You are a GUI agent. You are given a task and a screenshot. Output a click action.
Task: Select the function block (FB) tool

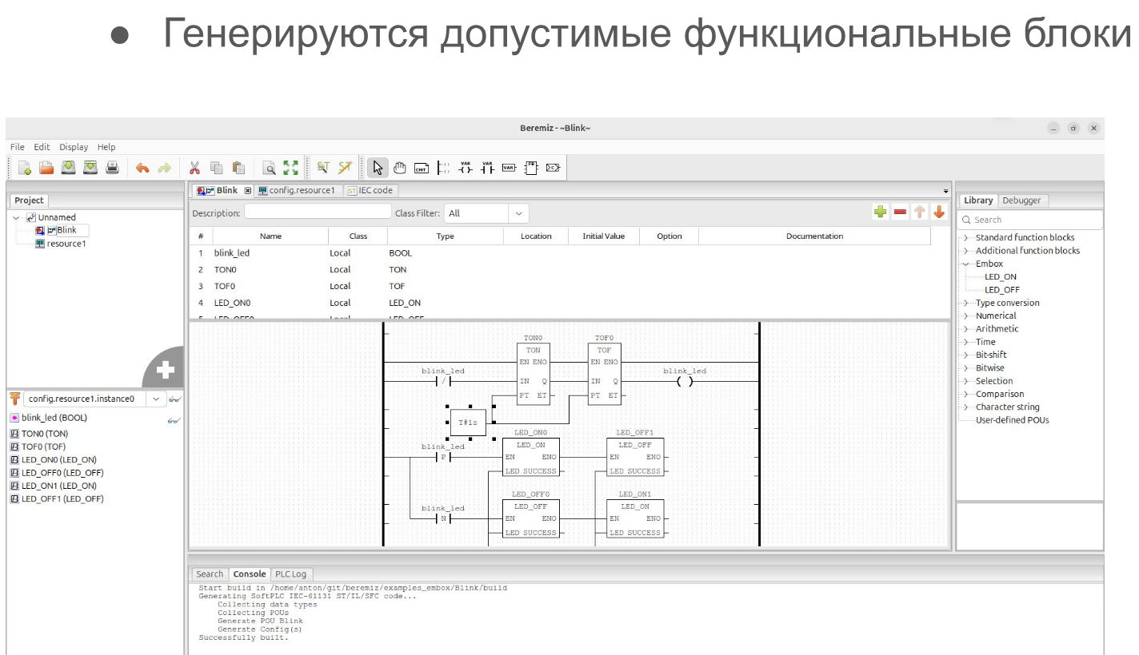530,168
